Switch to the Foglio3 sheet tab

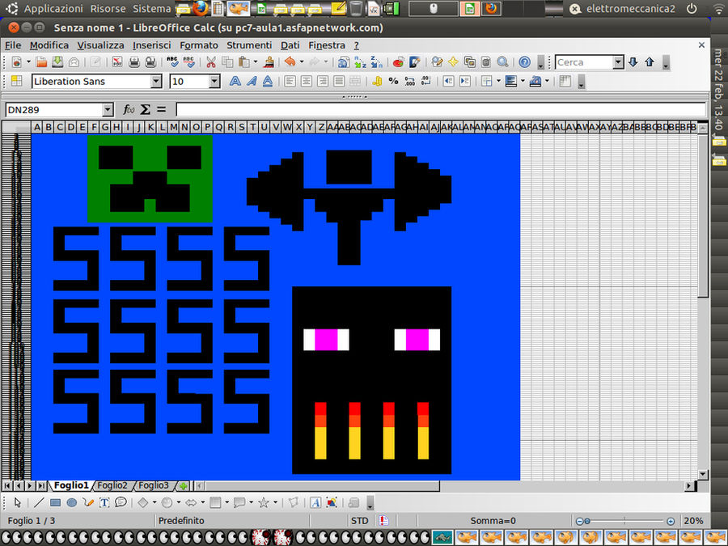[x=154, y=485]
